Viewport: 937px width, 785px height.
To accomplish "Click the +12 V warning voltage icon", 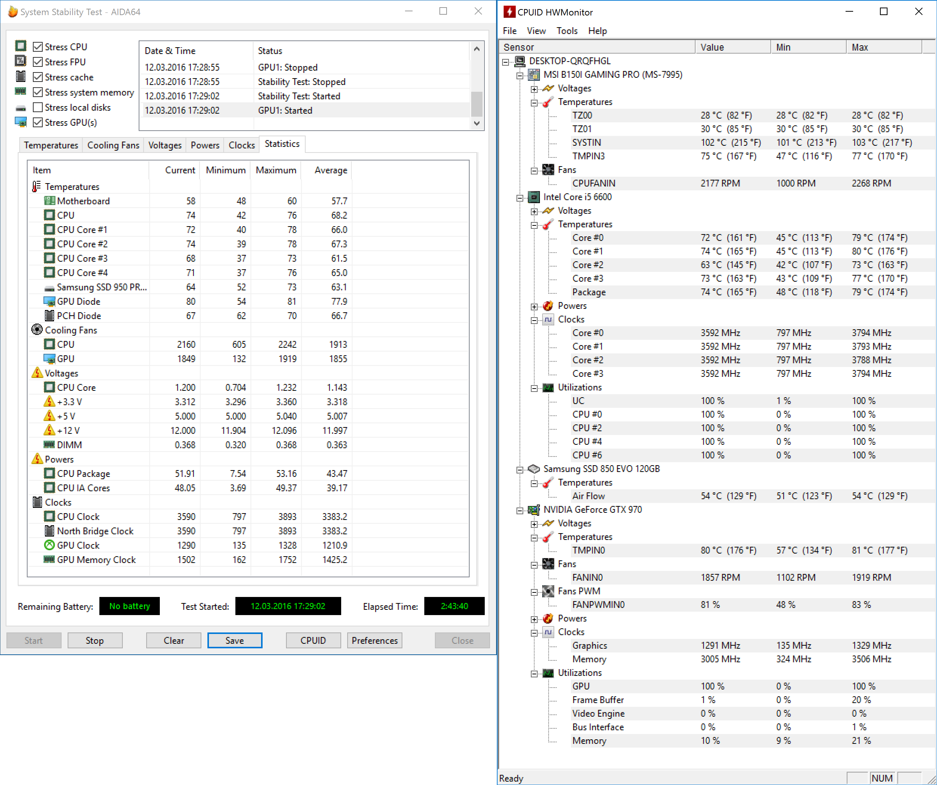I will coord(49,430).
